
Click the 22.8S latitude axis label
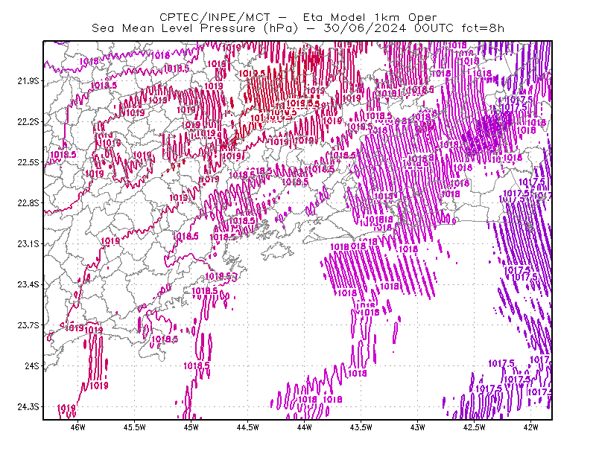coord(28,203)
